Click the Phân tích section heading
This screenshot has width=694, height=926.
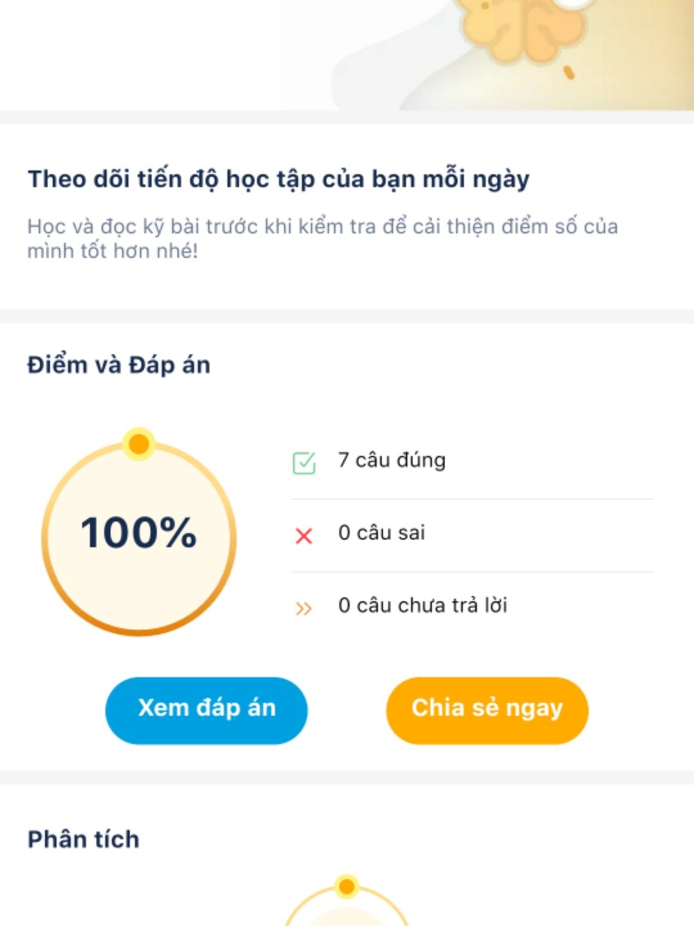[x=84, y=839]
